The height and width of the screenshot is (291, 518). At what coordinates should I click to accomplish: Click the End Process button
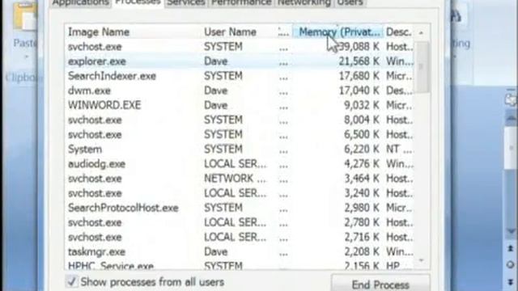[x=380, y=284]
